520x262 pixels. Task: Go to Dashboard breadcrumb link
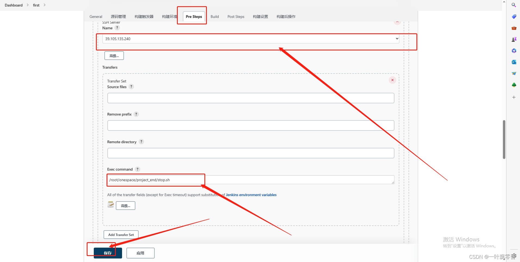tap(14, 5)
